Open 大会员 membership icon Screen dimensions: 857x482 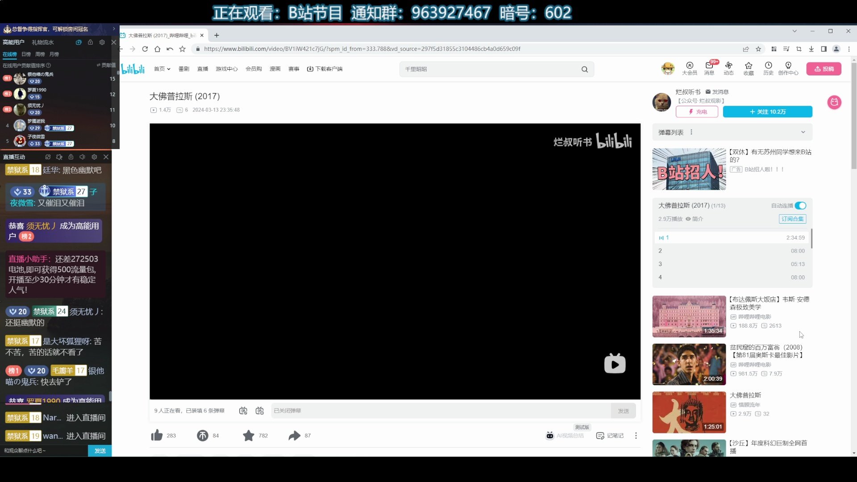[689, 68]
